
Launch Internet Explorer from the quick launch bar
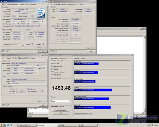[x=8, y=125]
